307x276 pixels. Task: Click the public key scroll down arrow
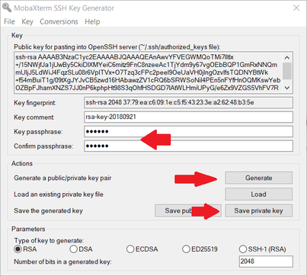287,88
